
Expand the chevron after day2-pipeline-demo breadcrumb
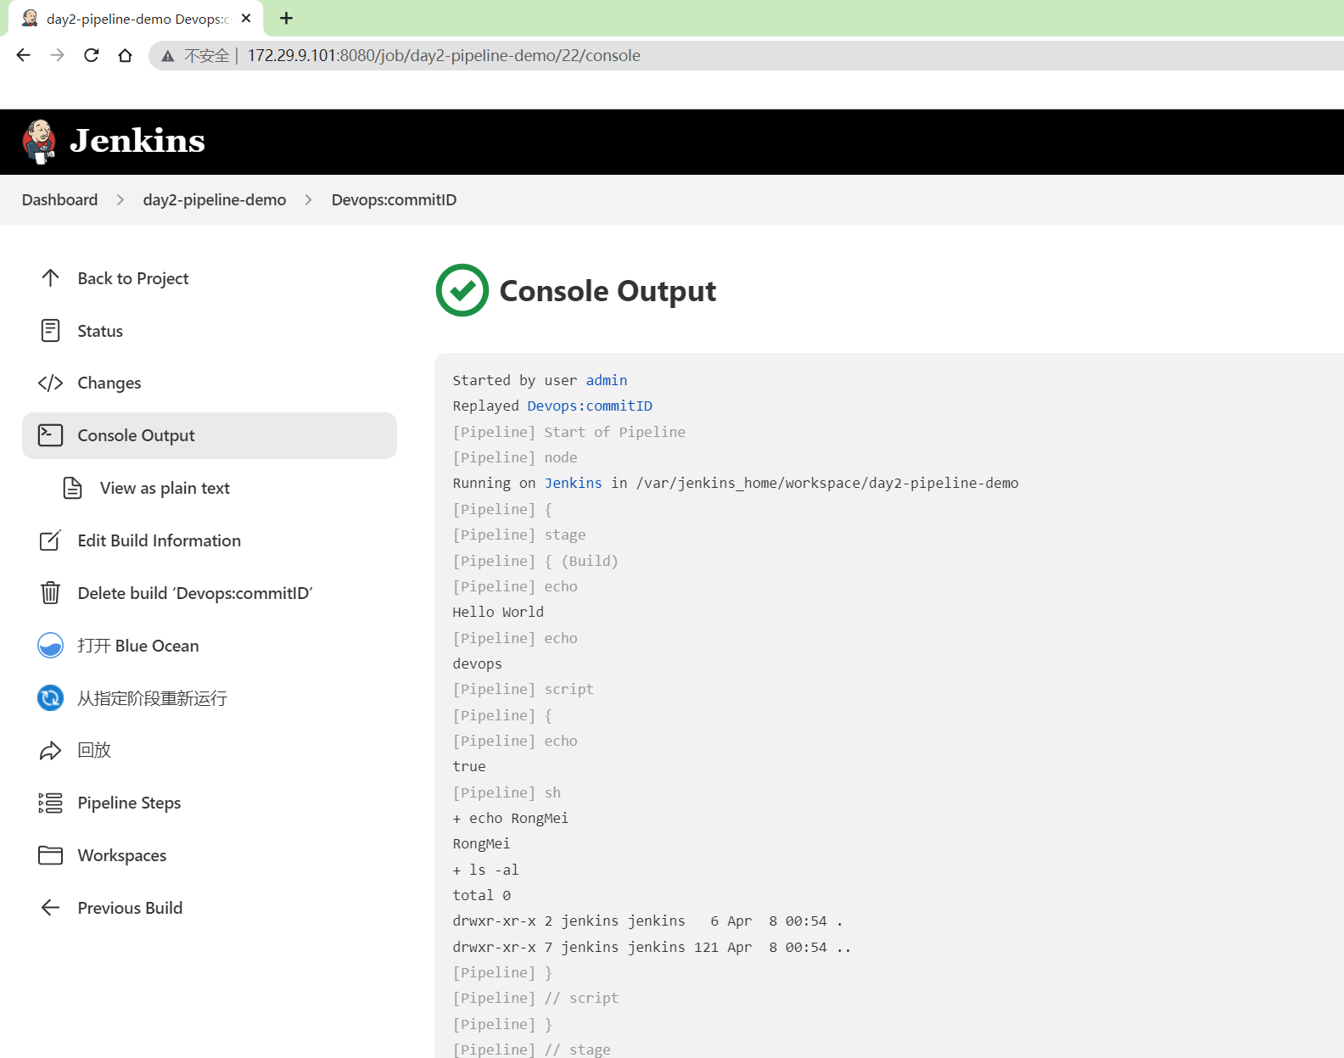coord(309,199)
